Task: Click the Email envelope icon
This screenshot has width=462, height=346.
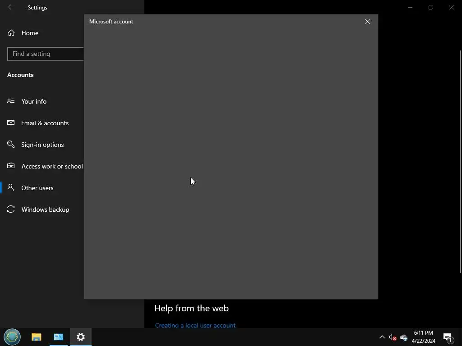Action: pos(11,123)
